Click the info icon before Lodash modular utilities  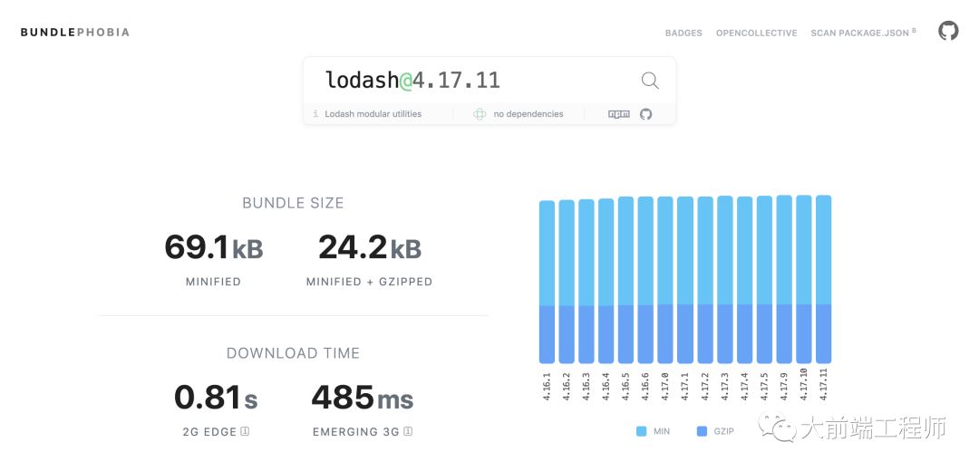coord(315,114)
